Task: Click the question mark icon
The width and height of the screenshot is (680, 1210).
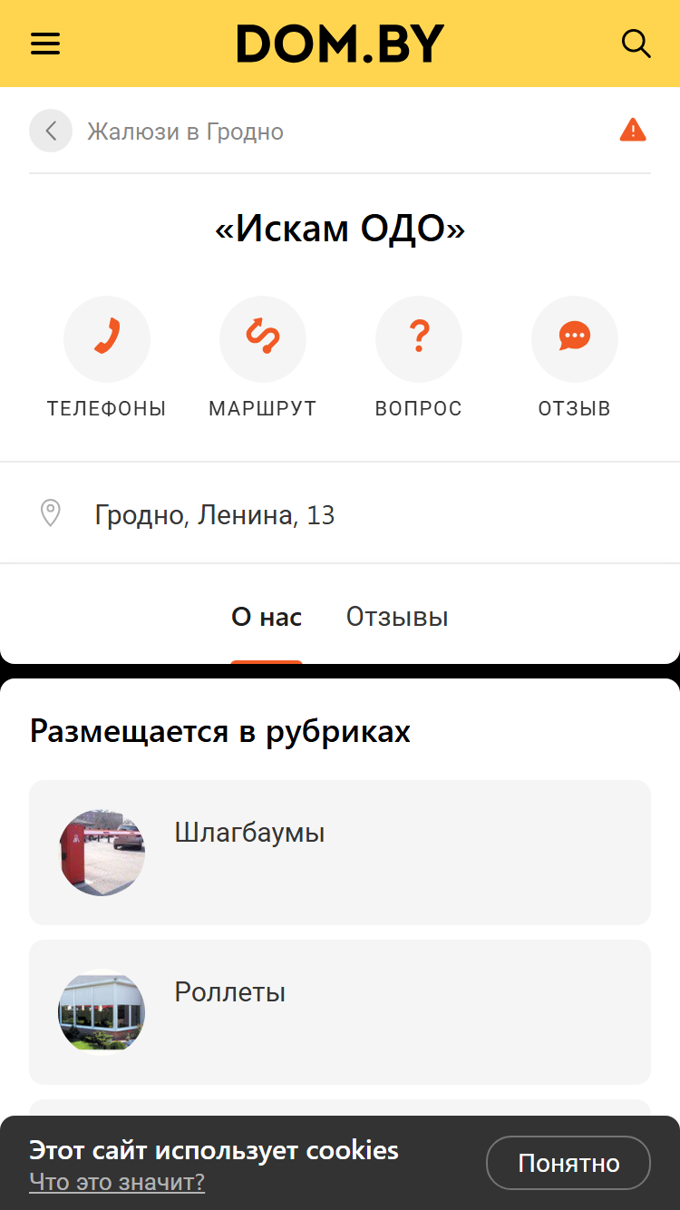Action: pos(419,339)
